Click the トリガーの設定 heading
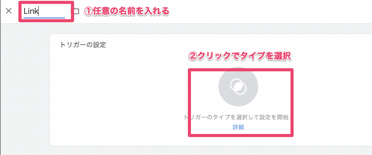Screen dimensions: 372x155 (x=83, y=45)
